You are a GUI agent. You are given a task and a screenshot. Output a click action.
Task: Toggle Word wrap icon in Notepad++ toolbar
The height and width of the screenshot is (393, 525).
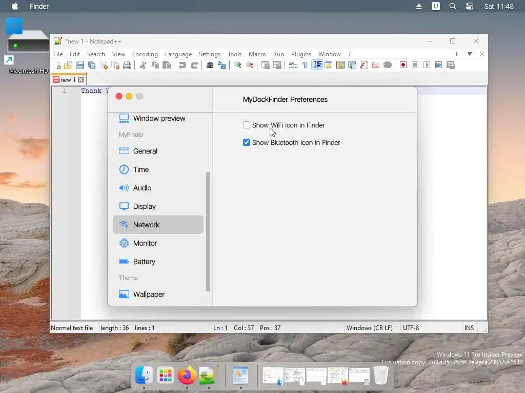click(293, 65)
